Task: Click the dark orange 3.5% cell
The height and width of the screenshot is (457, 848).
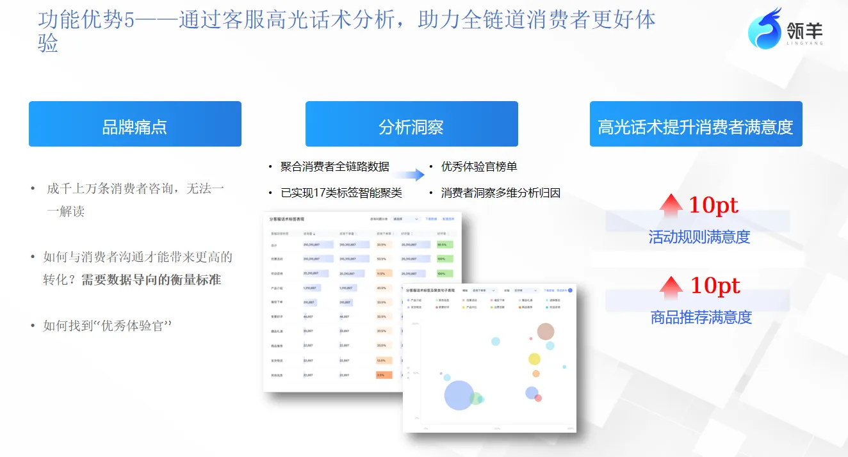Action: click(384, 374)
